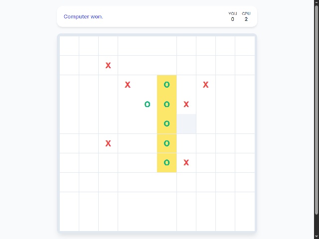Click the top-left corner cell of the board

(x=69, y=46)
